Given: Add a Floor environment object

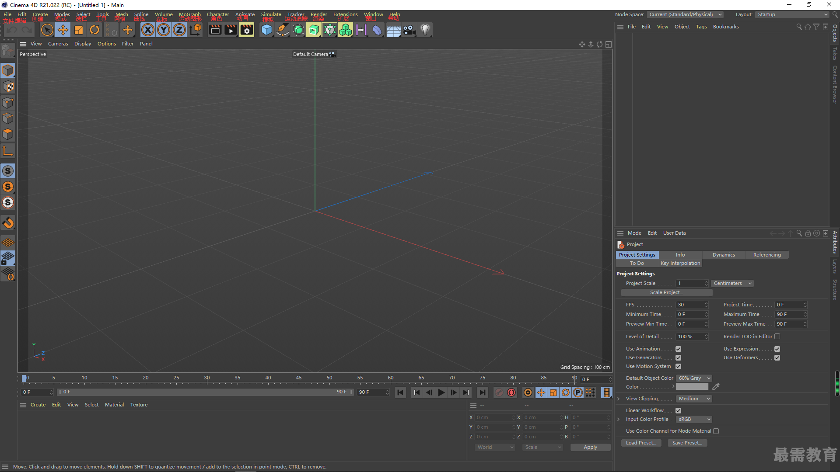Looking at the screenshot, I should pos(393,30).
